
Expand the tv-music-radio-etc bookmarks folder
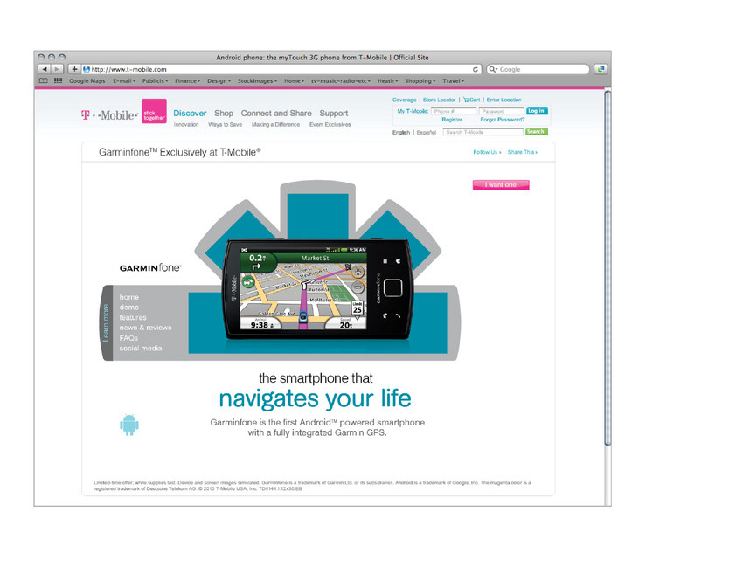[341, 81]
